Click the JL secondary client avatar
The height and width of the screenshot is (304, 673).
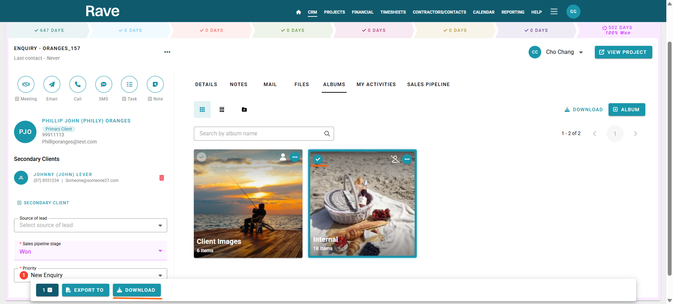pyautogui.click(x=21, y=178)
